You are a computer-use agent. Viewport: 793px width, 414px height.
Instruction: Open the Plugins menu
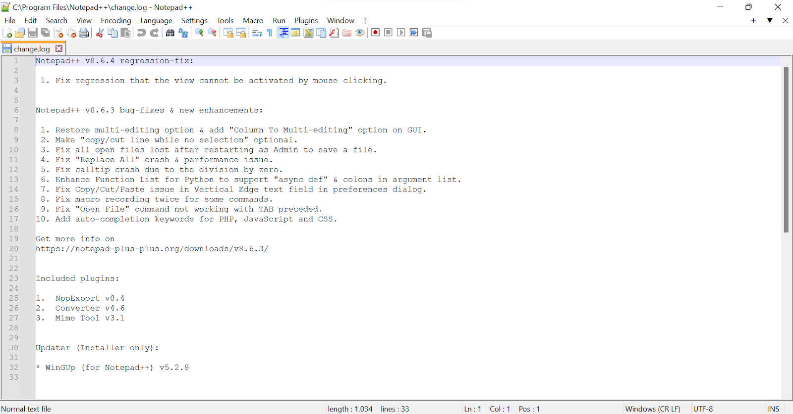306,20
